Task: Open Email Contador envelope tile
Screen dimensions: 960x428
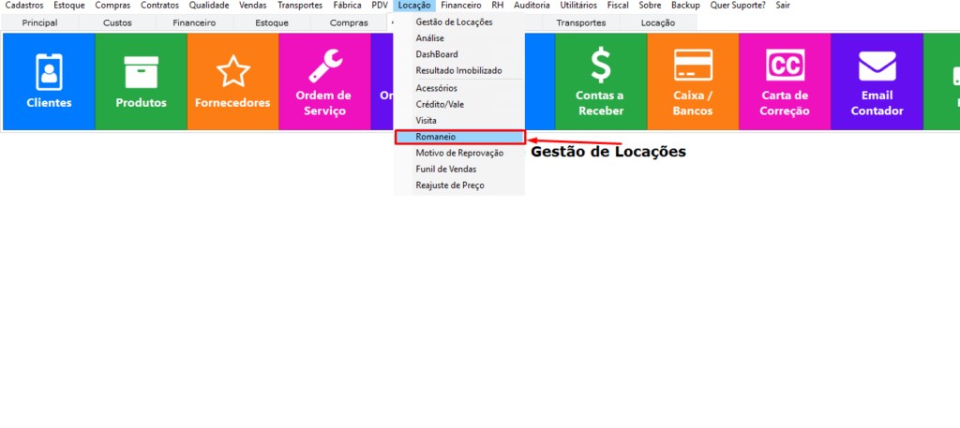Action: (x=877, y=81)
